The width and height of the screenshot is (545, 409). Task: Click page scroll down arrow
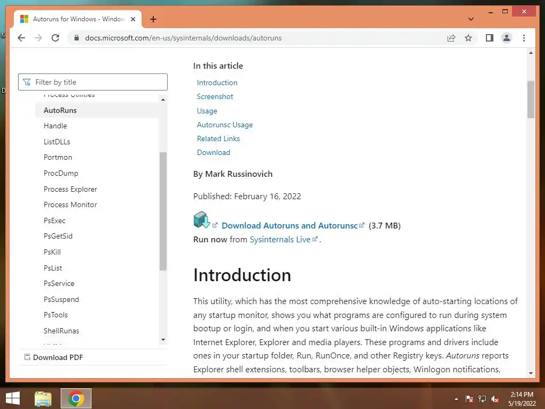531,373
